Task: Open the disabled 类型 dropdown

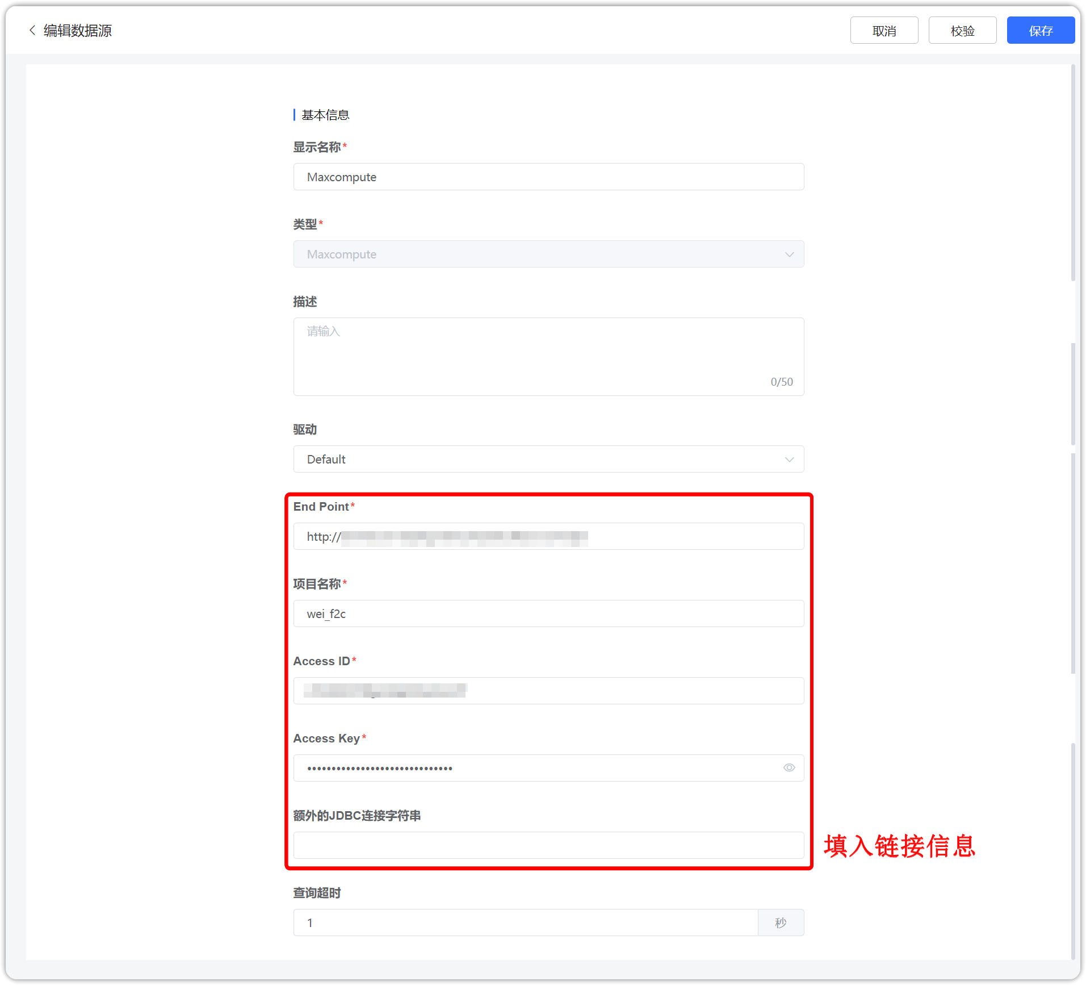Action: pyautogui.click(x=548, y=254)
